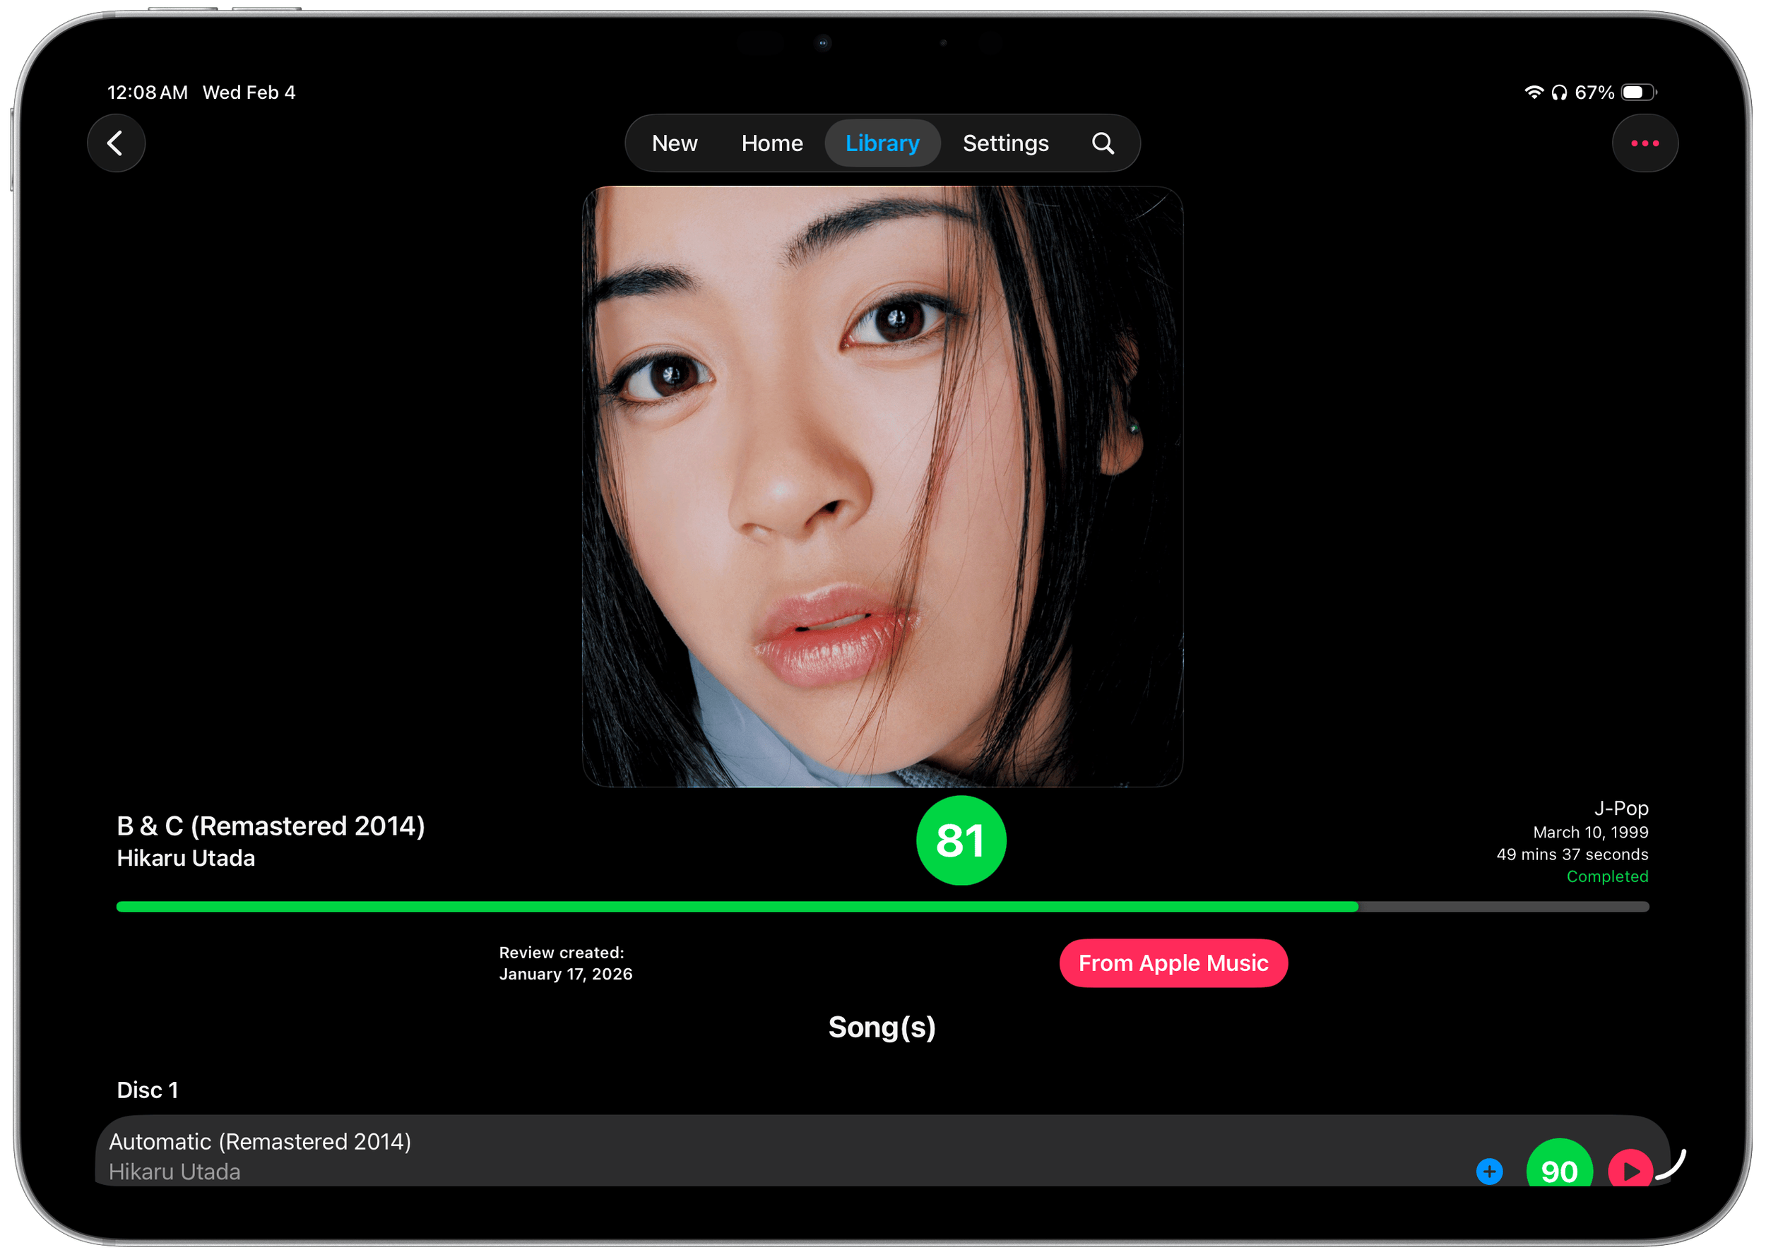Viewport: 1766px width, 1257px height.
Task: Open the red three-dots more menu
Action: tap(1644, 143)
